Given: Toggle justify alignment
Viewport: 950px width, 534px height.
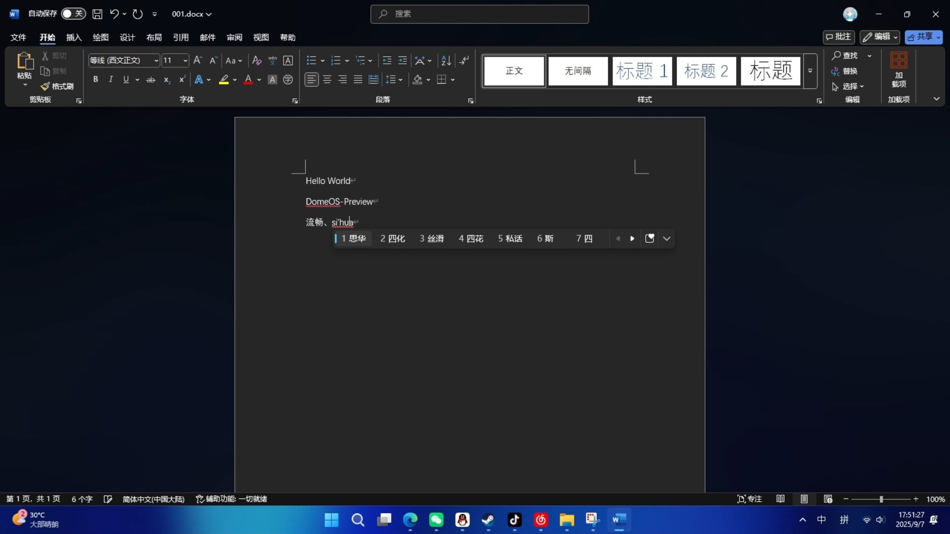Looking at the screenshot, I should point(358,80).
